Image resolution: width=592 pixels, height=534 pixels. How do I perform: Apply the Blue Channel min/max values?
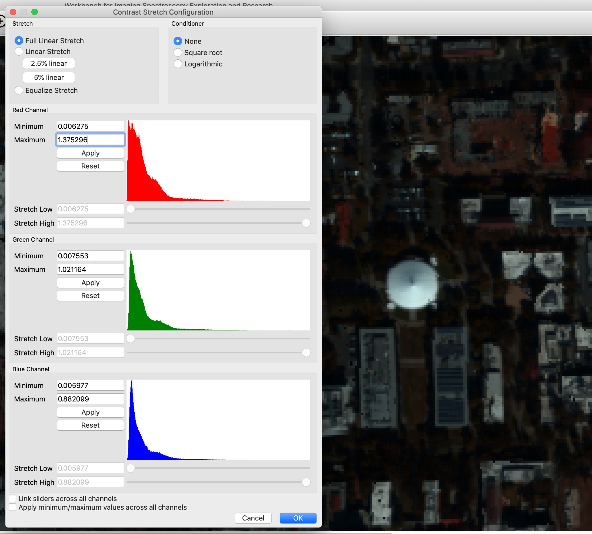click(x=90, y=412)
